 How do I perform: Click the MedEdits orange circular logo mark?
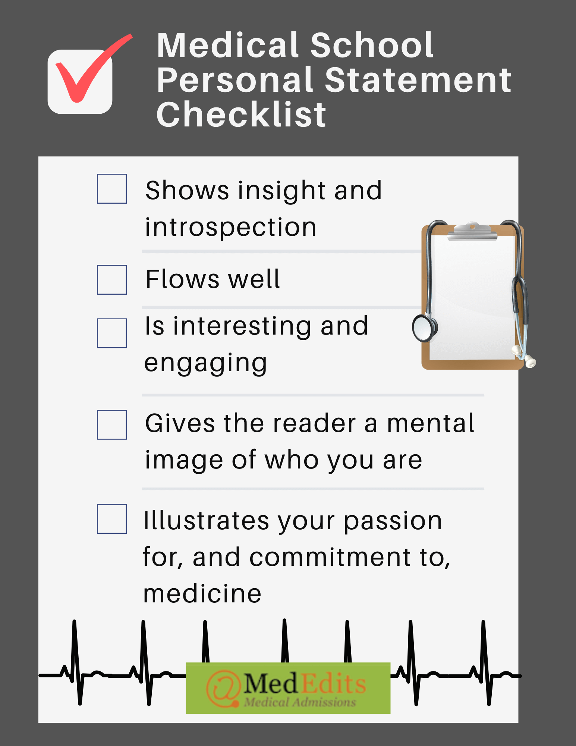[x=224, y=689]
